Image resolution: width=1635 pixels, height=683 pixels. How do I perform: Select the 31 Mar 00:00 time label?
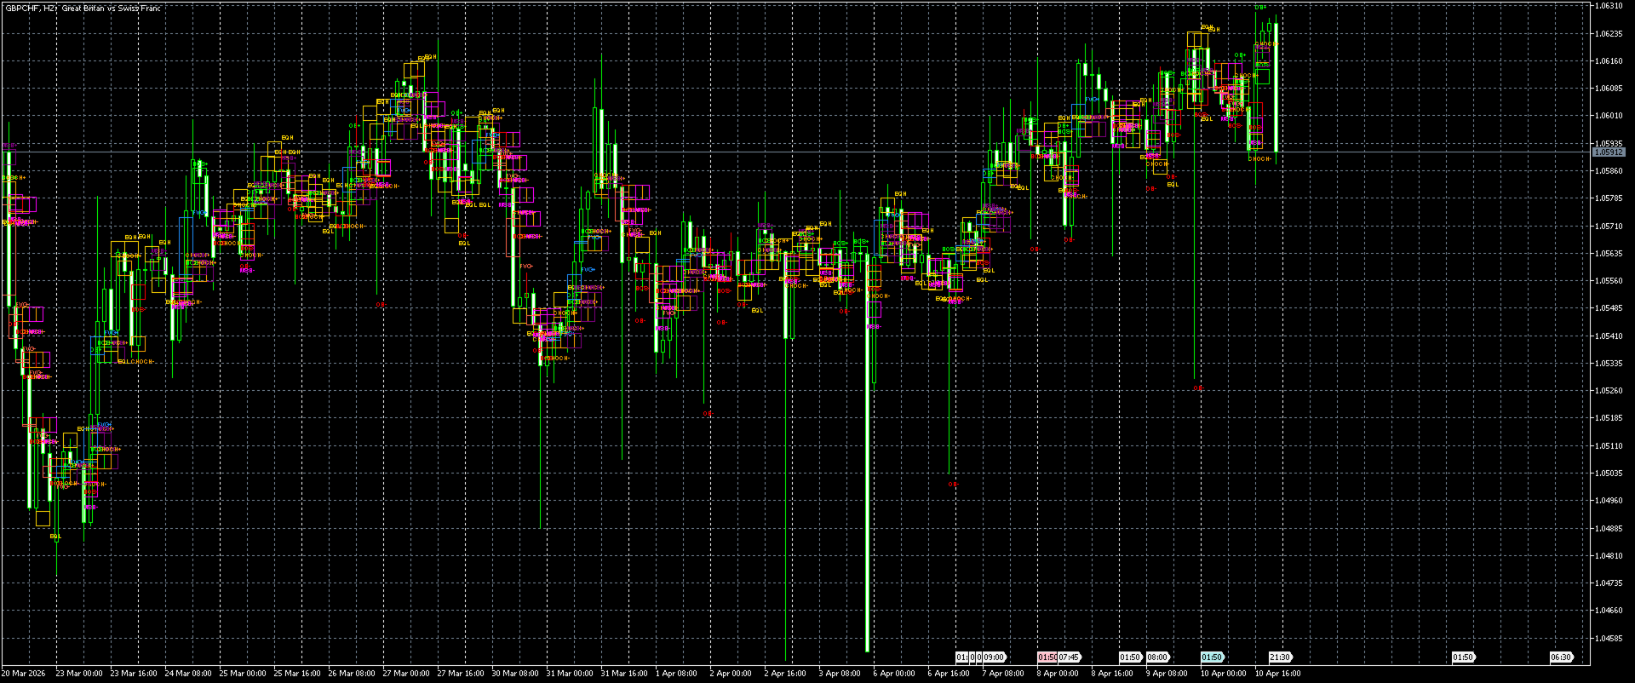pos(570,674)
